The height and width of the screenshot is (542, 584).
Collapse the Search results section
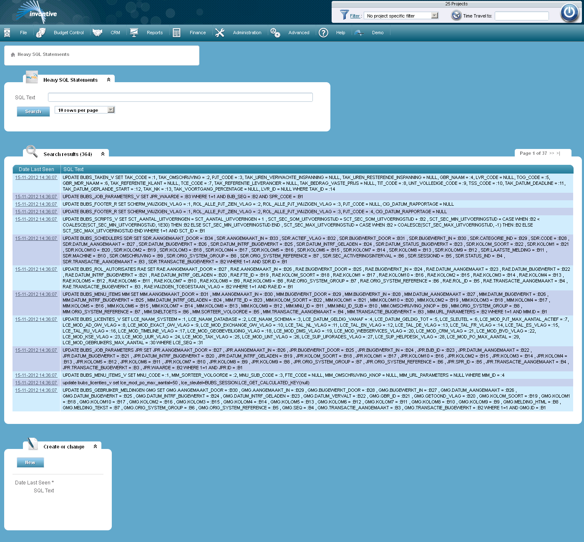[103, 154]
